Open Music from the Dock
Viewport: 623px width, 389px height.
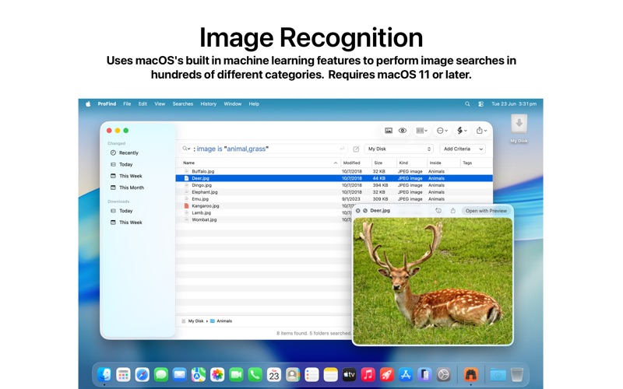[368, 374]
